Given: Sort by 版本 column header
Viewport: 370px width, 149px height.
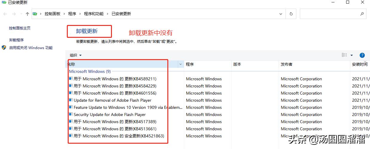Looking at the screenshot, I should pyautogui.click(x=255, y=64).
